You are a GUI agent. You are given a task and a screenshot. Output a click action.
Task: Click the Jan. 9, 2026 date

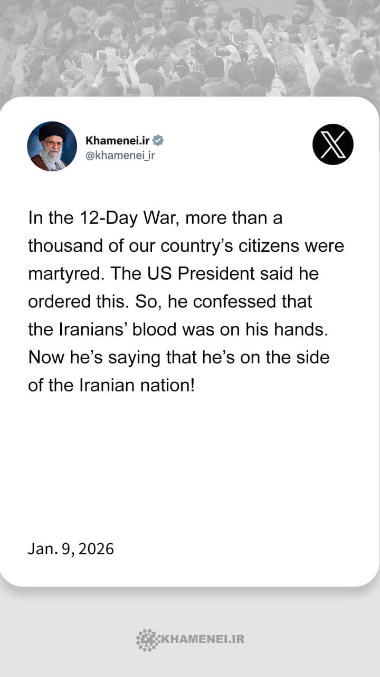[71, 548]
